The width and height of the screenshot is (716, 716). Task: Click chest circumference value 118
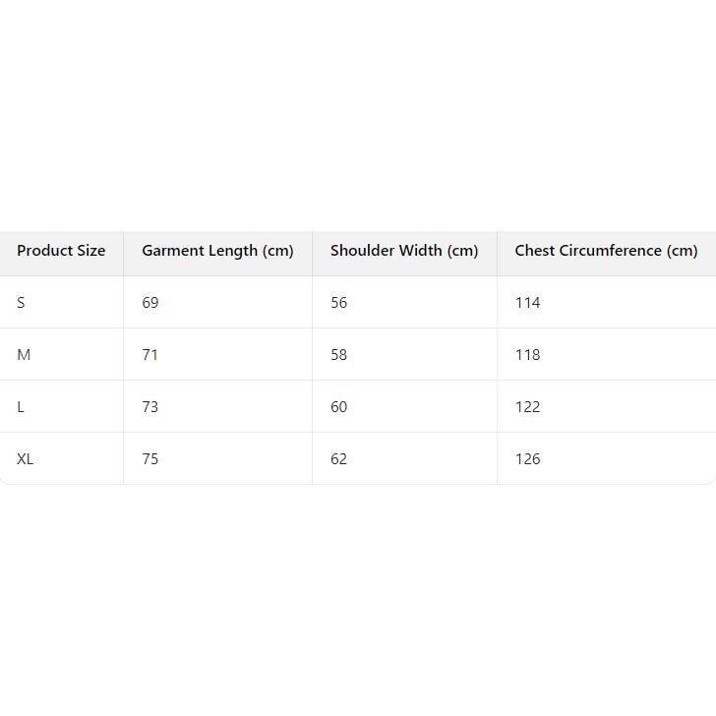pyautogui.click(x=528, y=355)
